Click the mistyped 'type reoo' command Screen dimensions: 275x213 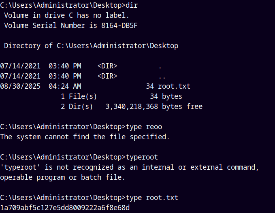144,127
